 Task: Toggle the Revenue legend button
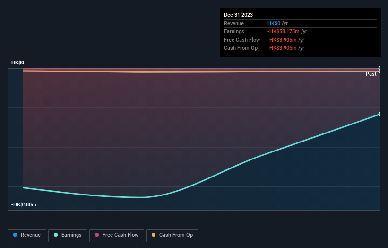pyautogui.click(x=27, y=235)
